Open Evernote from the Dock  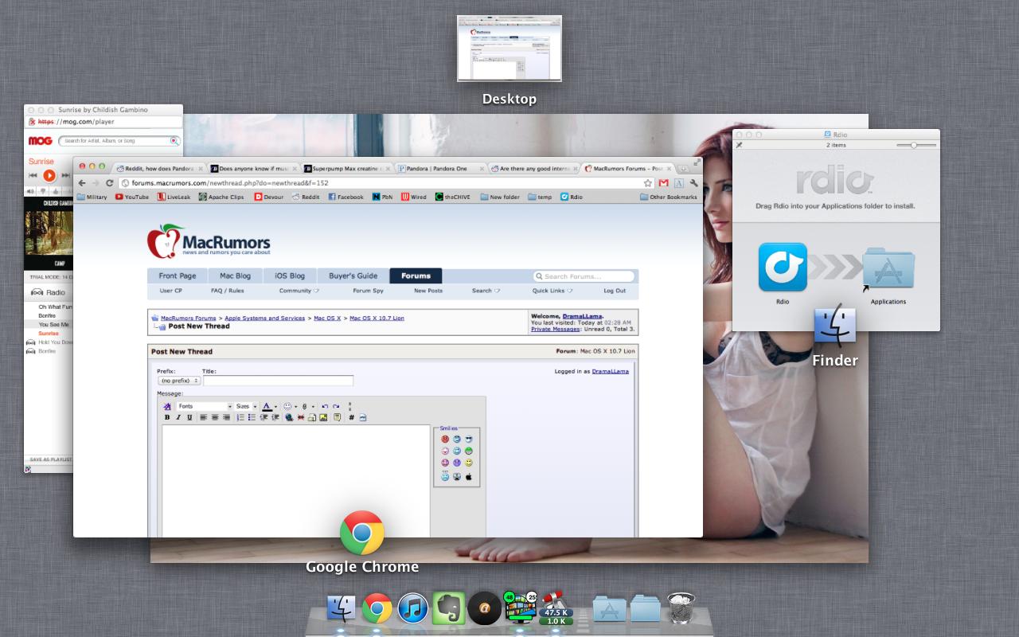(x=449, y=608)
